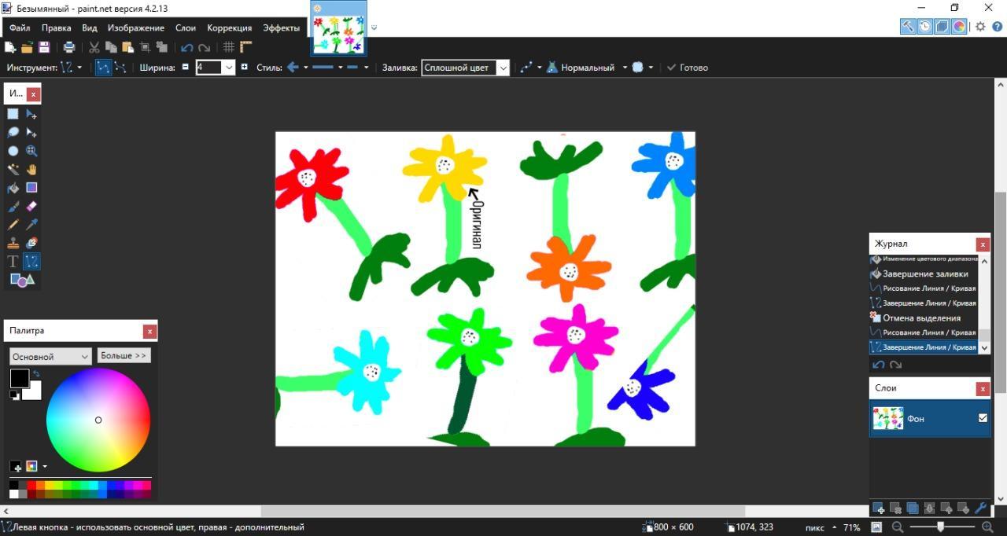Image resolution: width=1007 pixels, height=536 pixels.
Task: Toggle visibility checkbox of Фон layer
Action: point(983,418)
